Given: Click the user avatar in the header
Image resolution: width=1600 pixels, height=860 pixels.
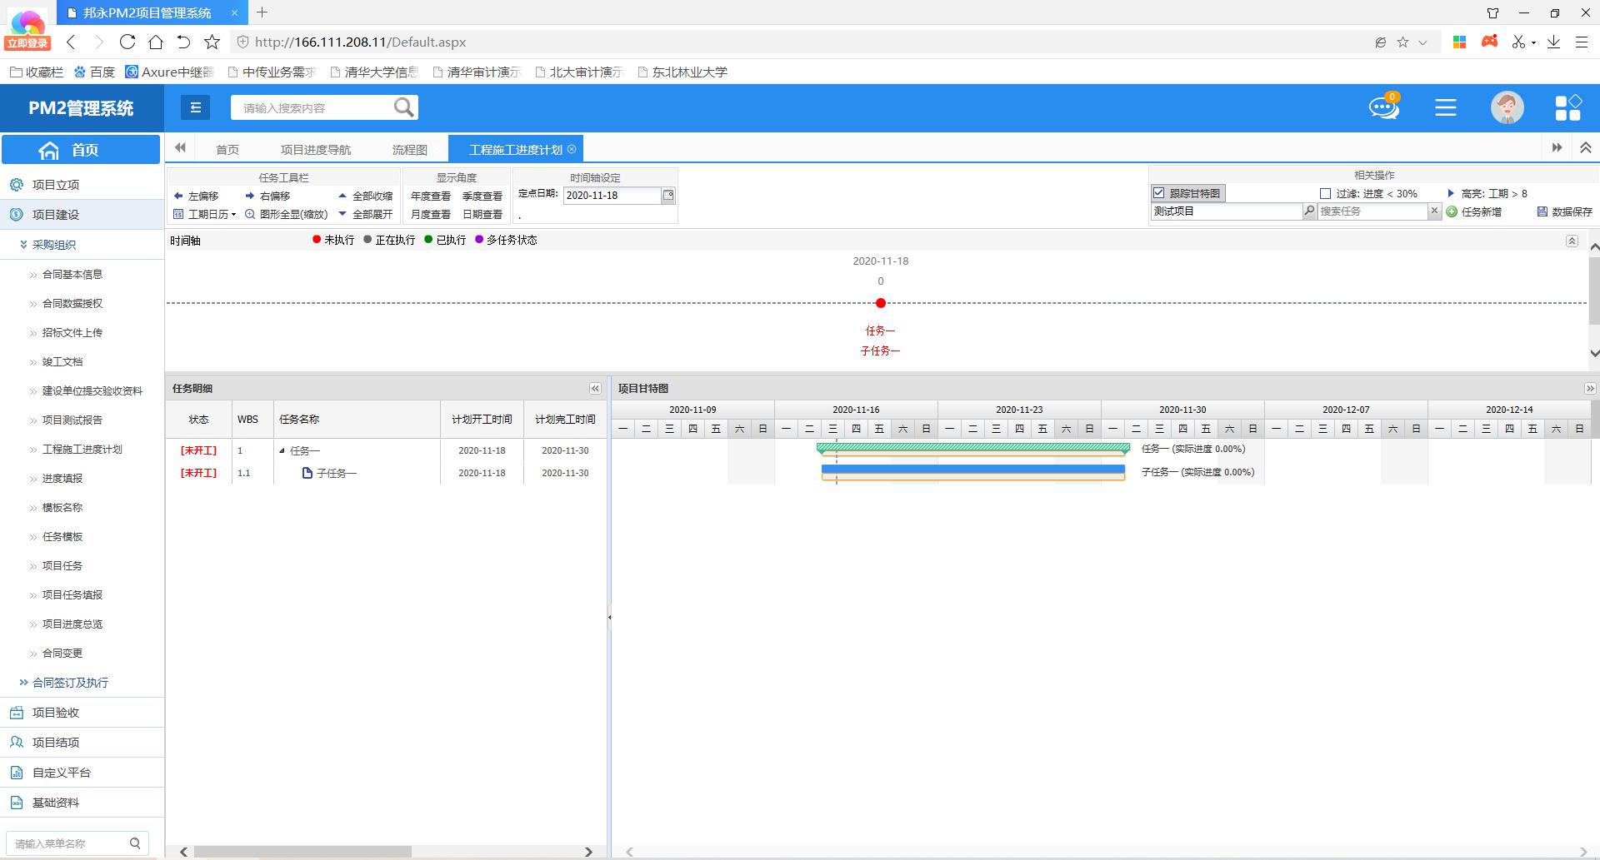Looking at the screenshot, I should click(x=1507, y=107).
